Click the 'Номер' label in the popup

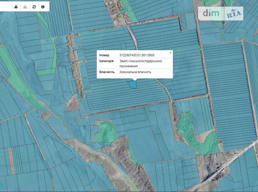[104, 55]
